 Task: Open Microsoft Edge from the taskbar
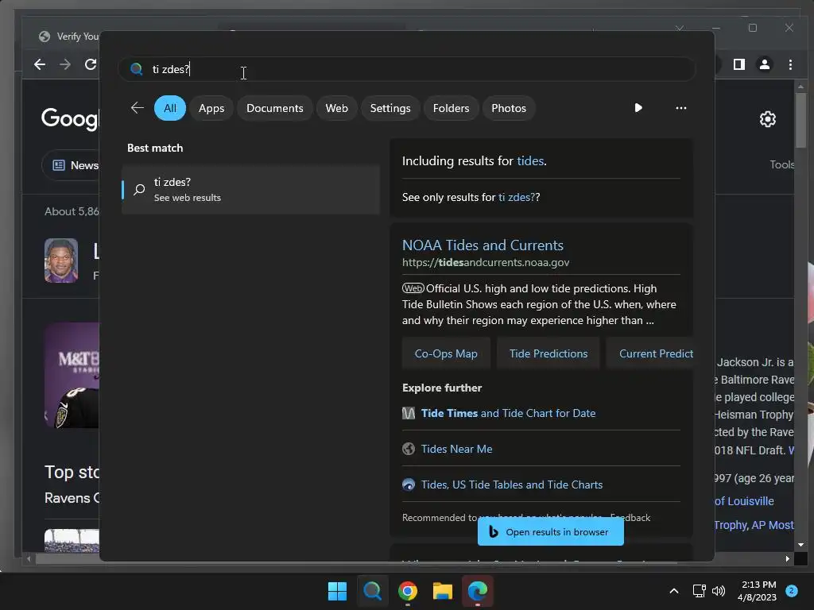477,591
